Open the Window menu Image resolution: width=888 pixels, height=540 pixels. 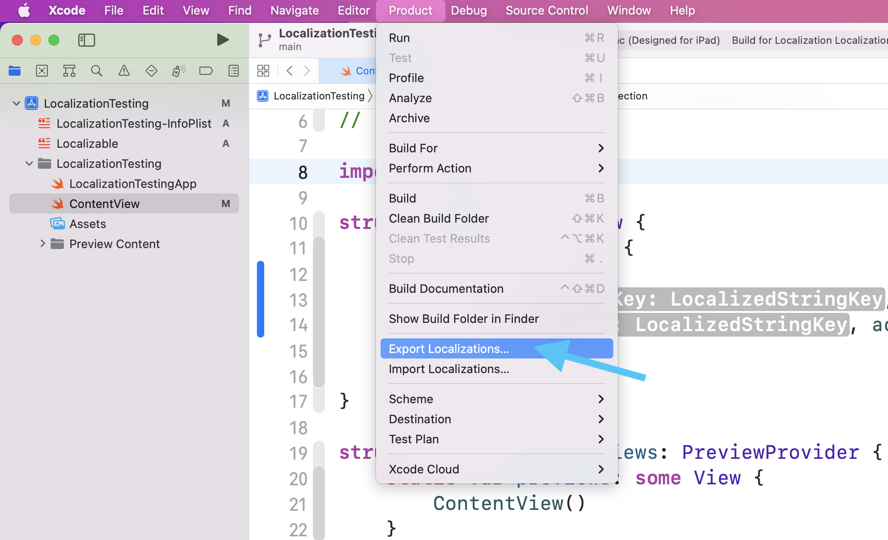629,10
